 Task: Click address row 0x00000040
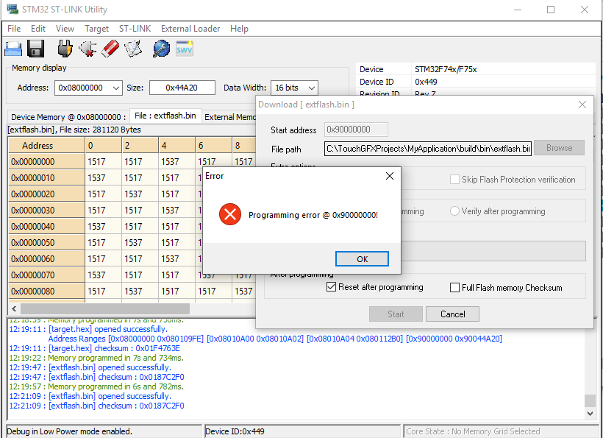[x=46, y=226]
